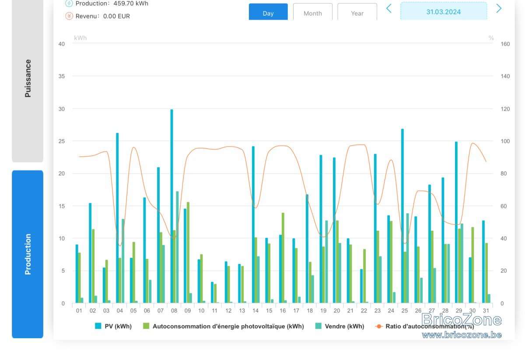Click the tallest PV bar on day 08

pyautogui.click(x=171, y=206)
